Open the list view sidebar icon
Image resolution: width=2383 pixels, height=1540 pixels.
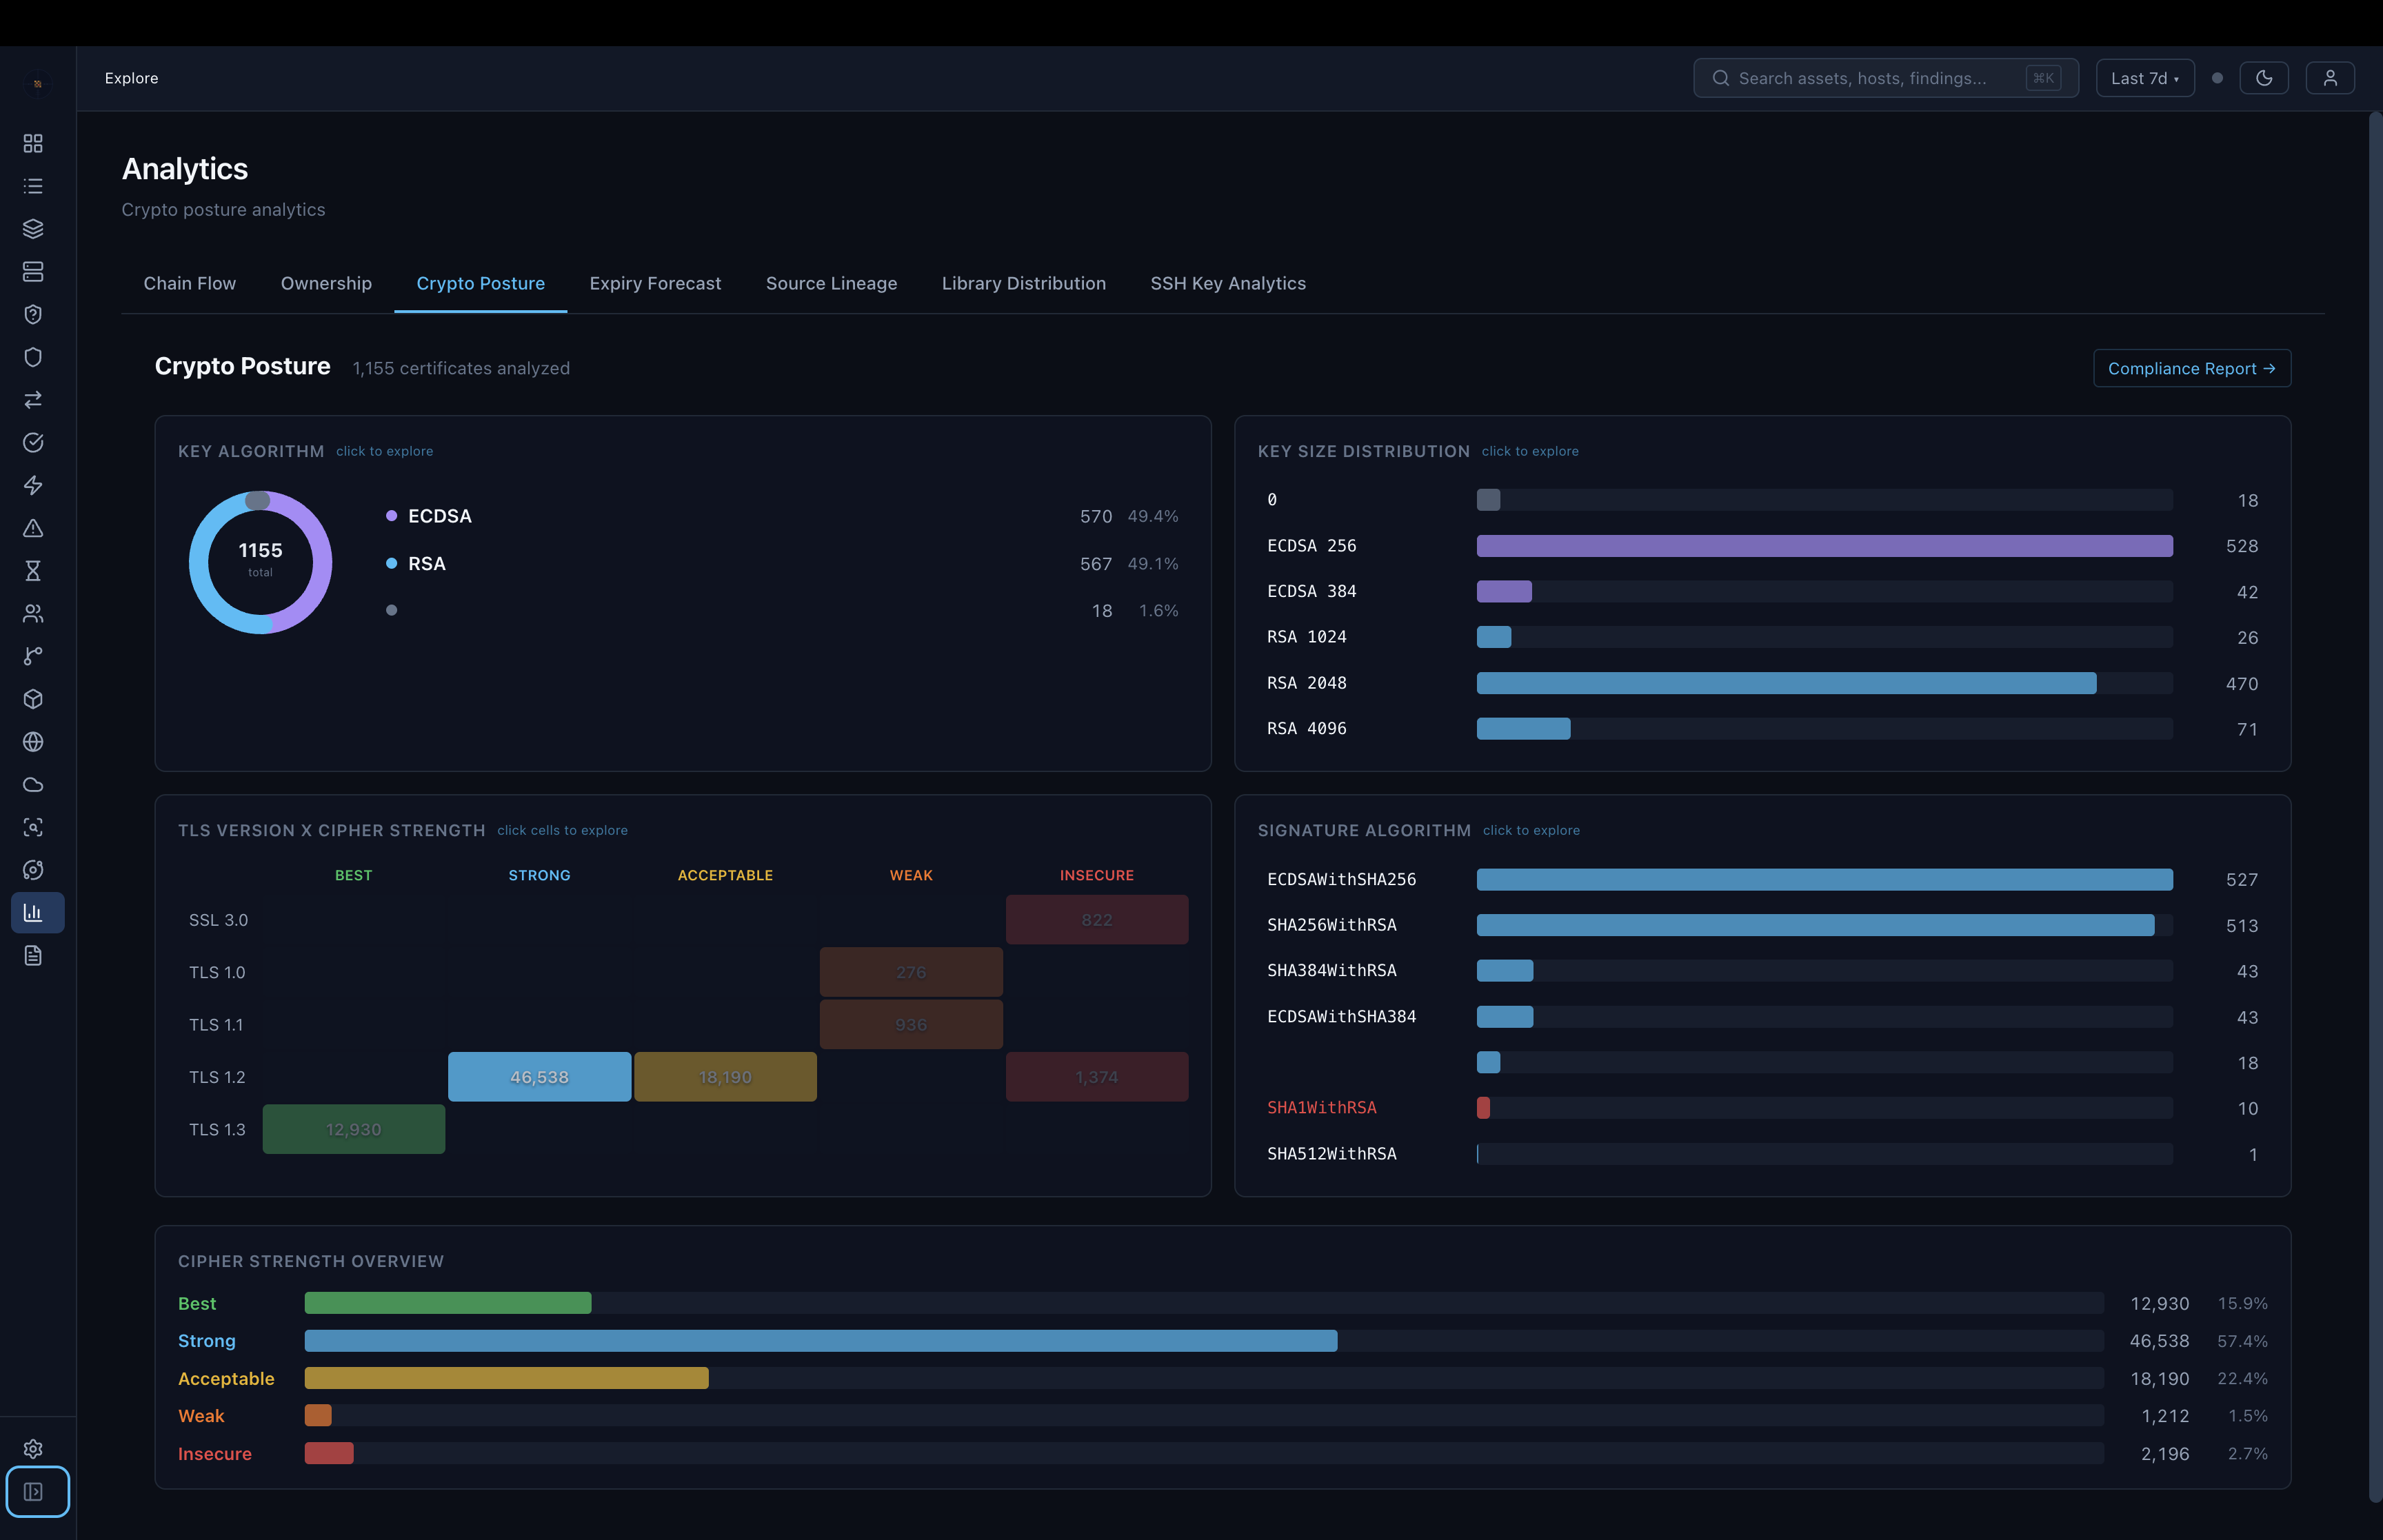(x=33, y=186)
